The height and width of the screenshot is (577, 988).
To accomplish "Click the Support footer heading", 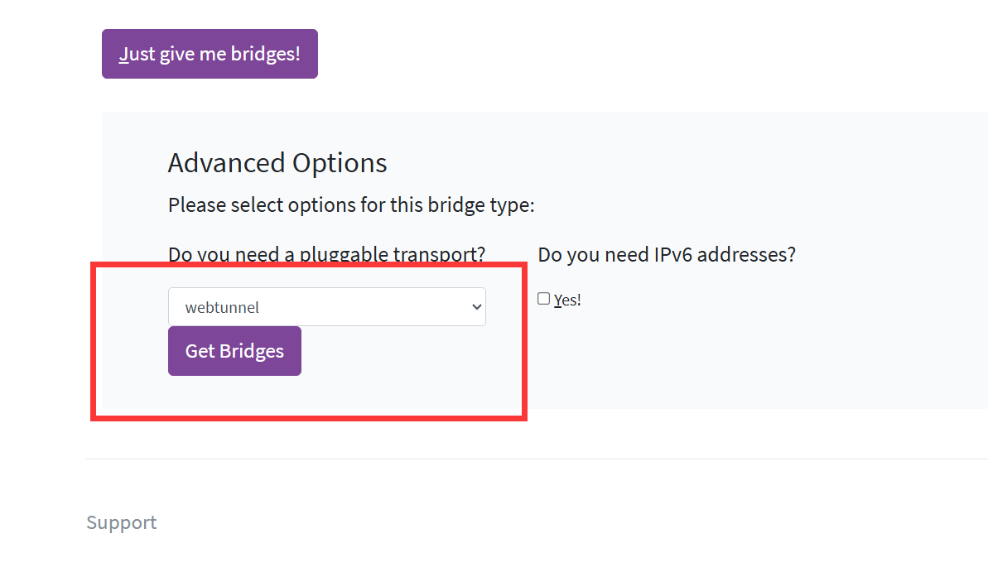I will click(x=122, y=522).
